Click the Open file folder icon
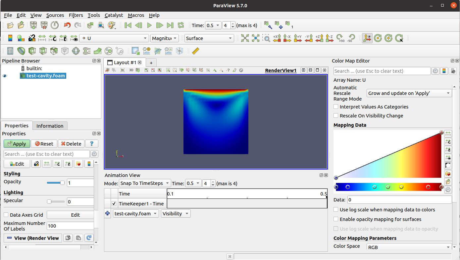The height and width of the screenshot is (260, 460). [x=10, y=25]
